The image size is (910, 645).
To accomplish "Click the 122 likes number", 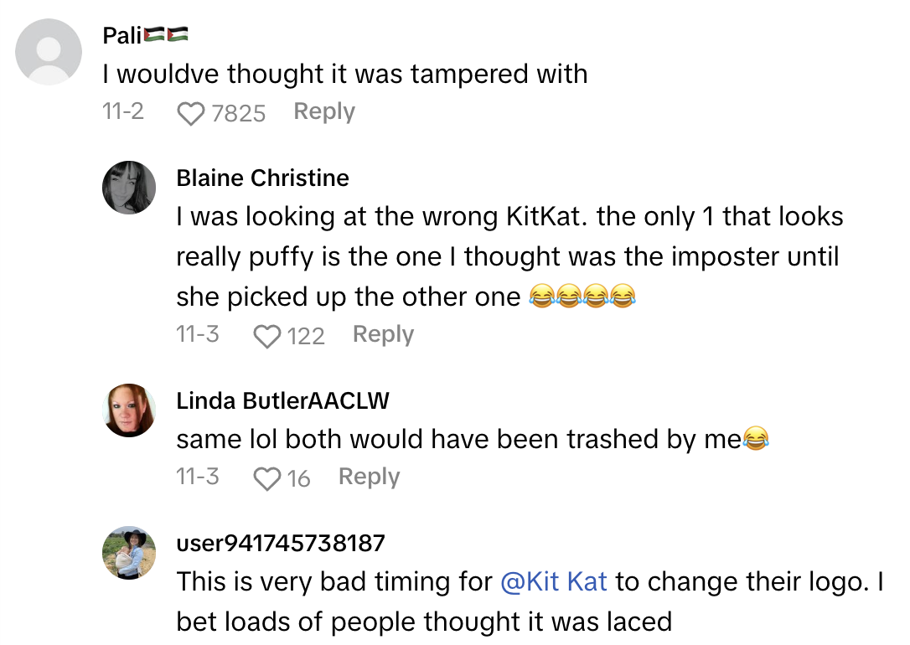I will [x=305, y=336].
